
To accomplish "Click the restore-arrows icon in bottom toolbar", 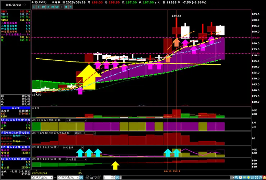I will (x=252, y=177).
